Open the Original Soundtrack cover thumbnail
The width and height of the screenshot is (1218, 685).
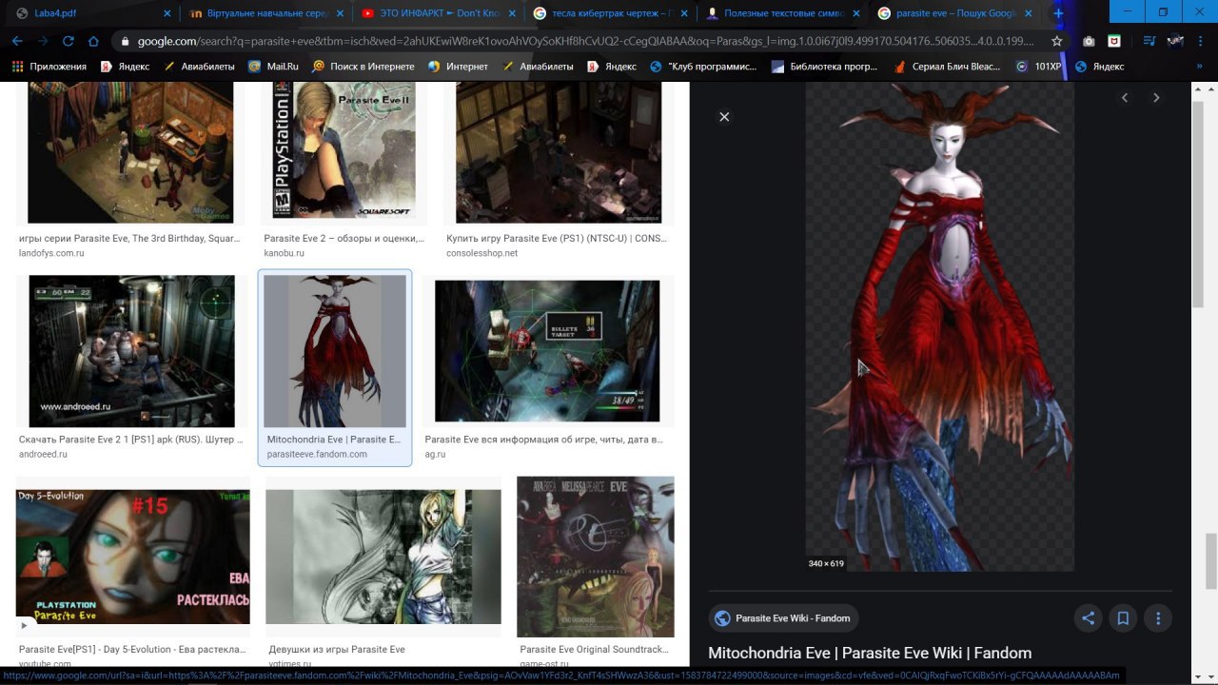coord(595,557)
